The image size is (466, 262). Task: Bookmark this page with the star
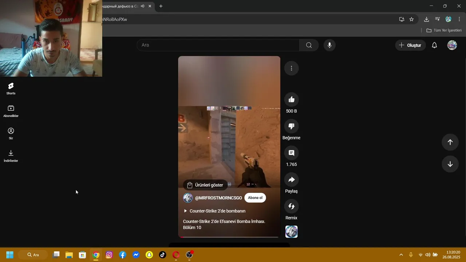pyautogui.click(x=411, y=19)
